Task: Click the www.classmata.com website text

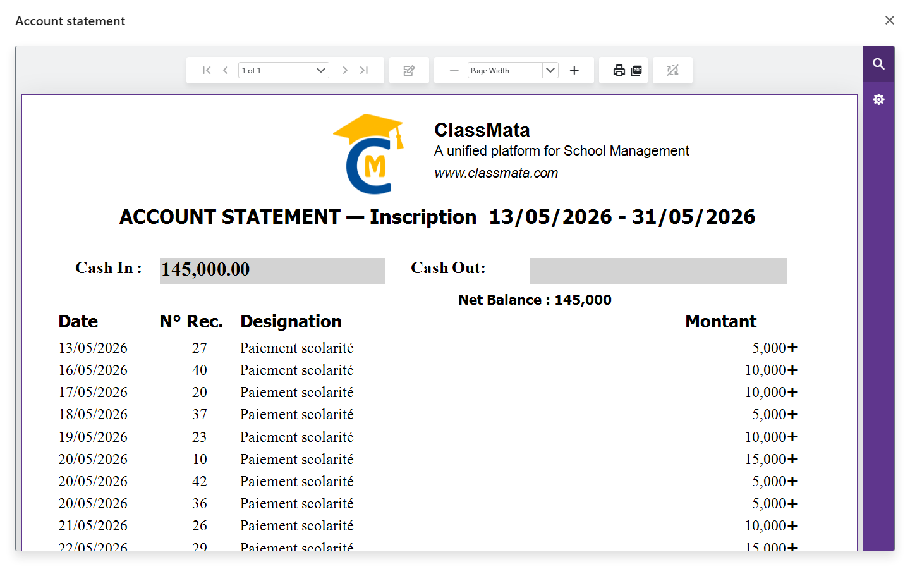Action: coord(496,173)
